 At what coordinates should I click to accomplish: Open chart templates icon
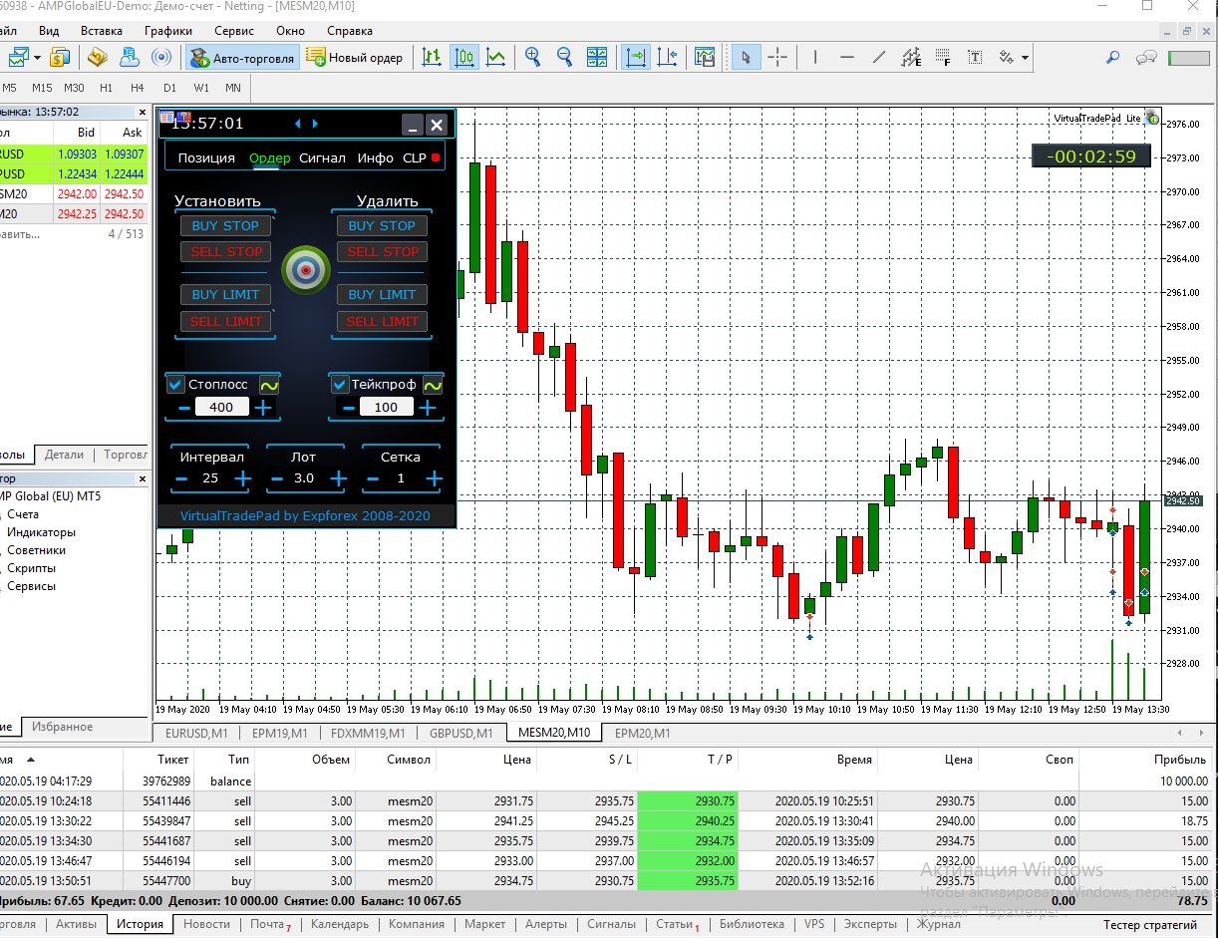(x=705, y=57)
